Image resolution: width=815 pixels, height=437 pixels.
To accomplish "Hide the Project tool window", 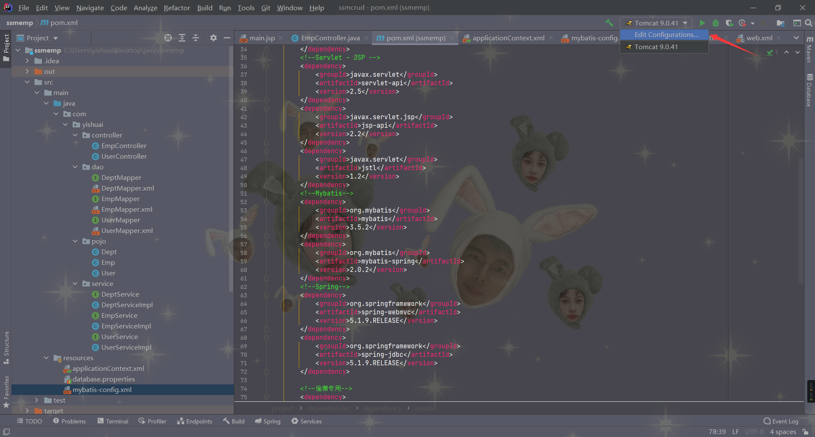I will point(227,38).
